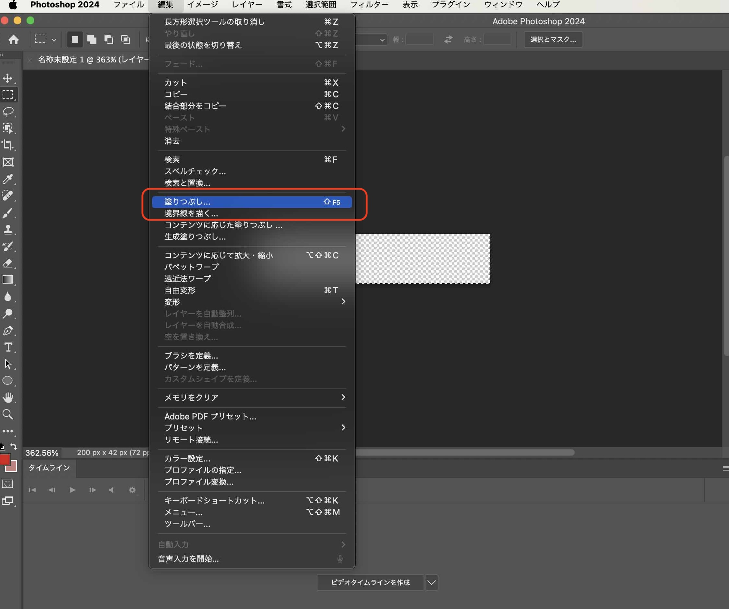Select the Brush tool

click(8, 212)
